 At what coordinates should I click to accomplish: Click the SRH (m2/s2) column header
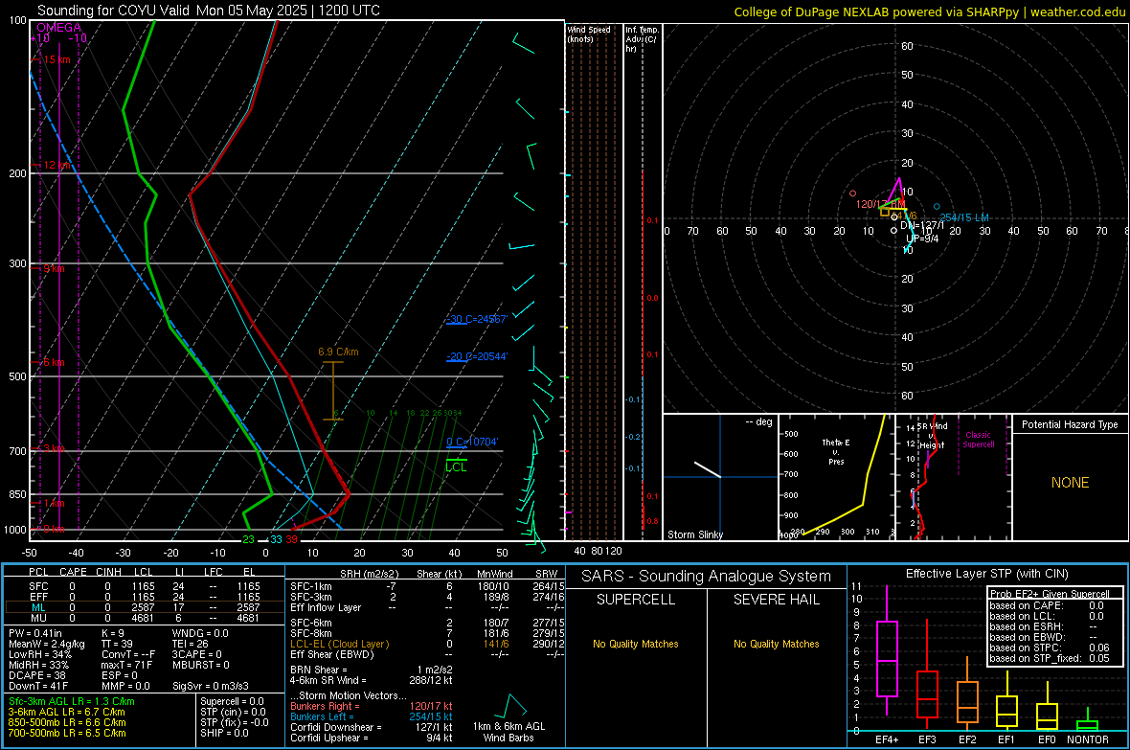tap(369, 574)
